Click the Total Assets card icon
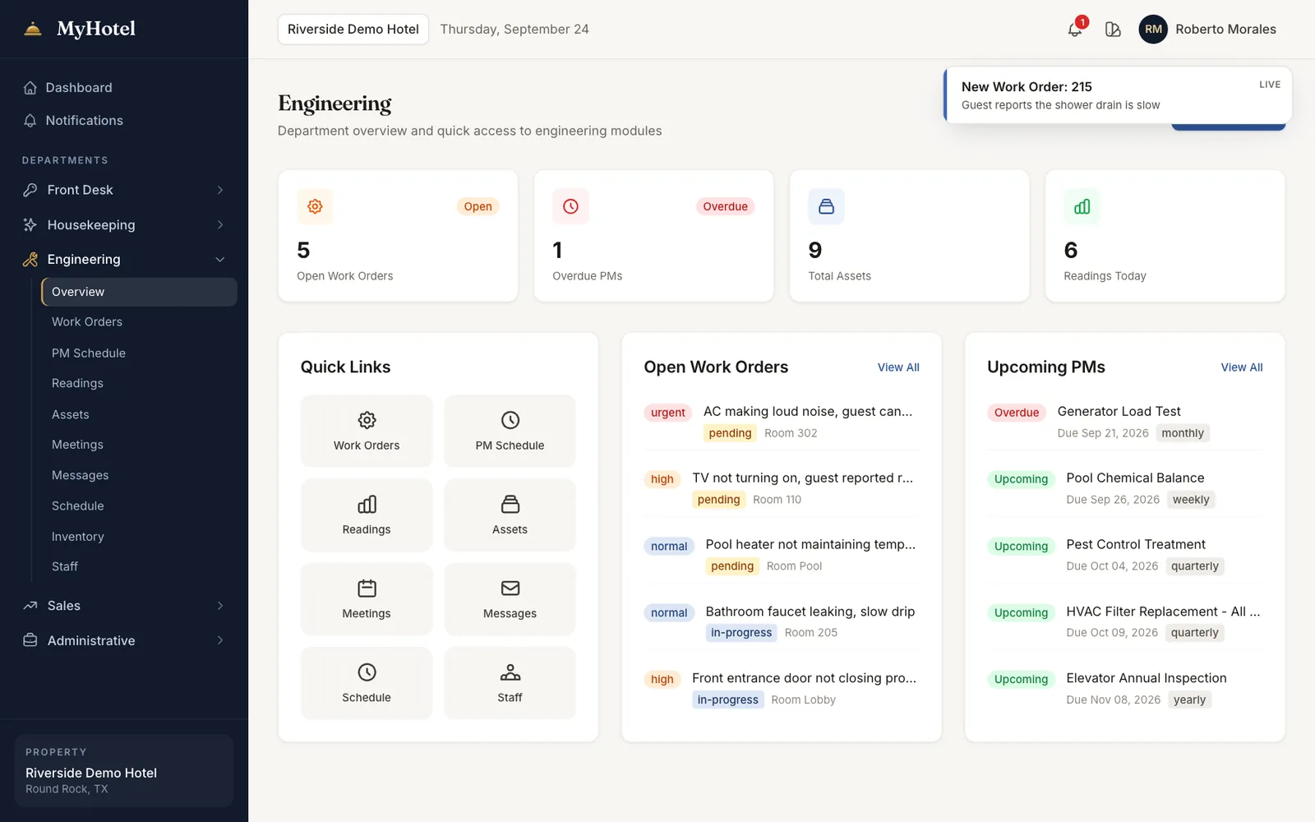Image resolution: width=1315 pixels, height=822 pixels. point(826,206)
